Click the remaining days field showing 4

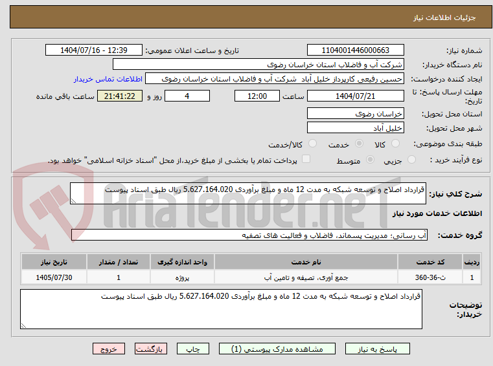pos(187,96)
